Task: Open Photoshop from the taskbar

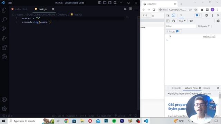Action: [x=106, y=121]
